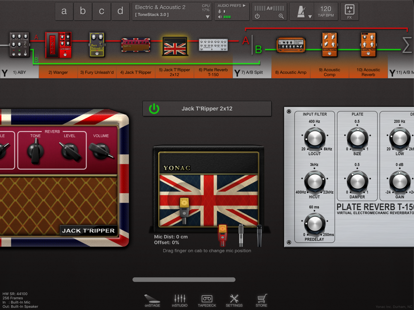Image resolution: width=414 pixels, height=310 pixels.
Task: Select the '7) A/B Split' chain label
Action: coord(252,72)
